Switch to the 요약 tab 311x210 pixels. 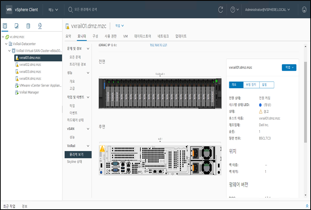coord(68,36)
